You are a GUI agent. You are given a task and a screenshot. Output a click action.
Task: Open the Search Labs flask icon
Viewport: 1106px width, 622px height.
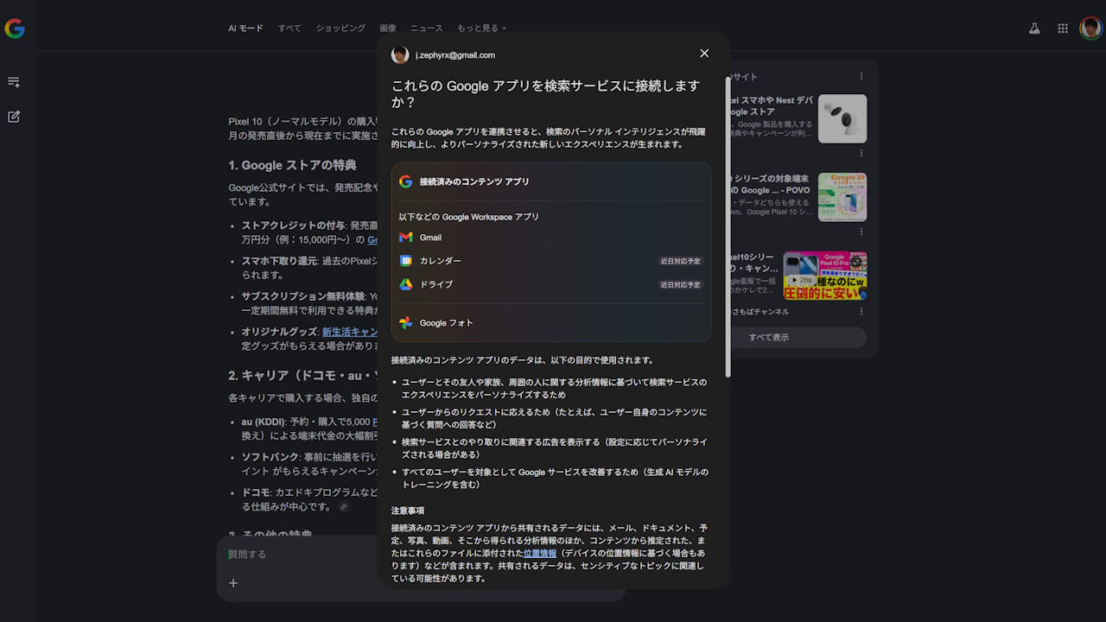(x=1034, y=29)
